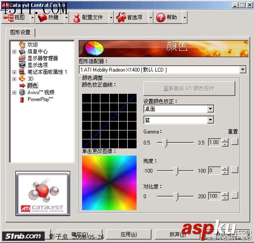This screenshot has height=243, width=254.
Task: Click the 对比度 reset box
Action: (235, 195)
